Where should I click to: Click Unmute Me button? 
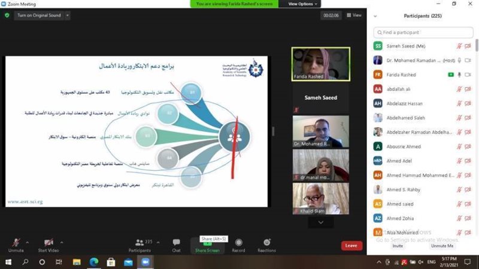pyautogui.click(x=442, y=246)
